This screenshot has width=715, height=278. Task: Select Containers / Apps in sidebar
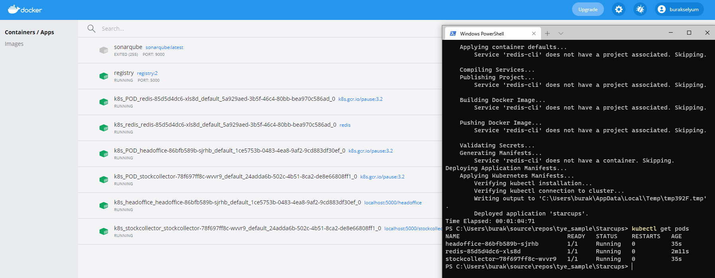pos(29,32)
